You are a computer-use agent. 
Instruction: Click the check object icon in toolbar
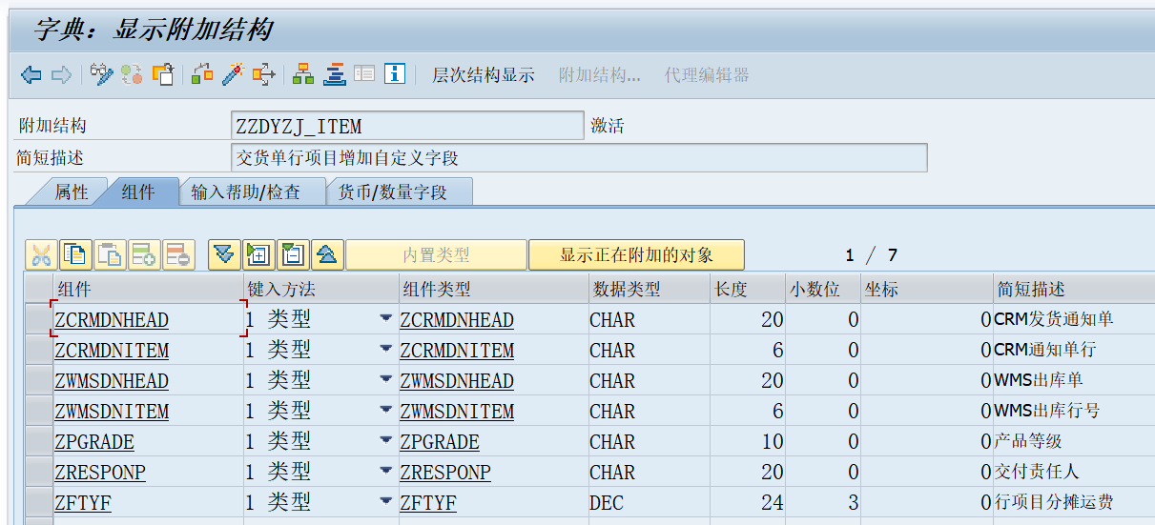(202, 74)
